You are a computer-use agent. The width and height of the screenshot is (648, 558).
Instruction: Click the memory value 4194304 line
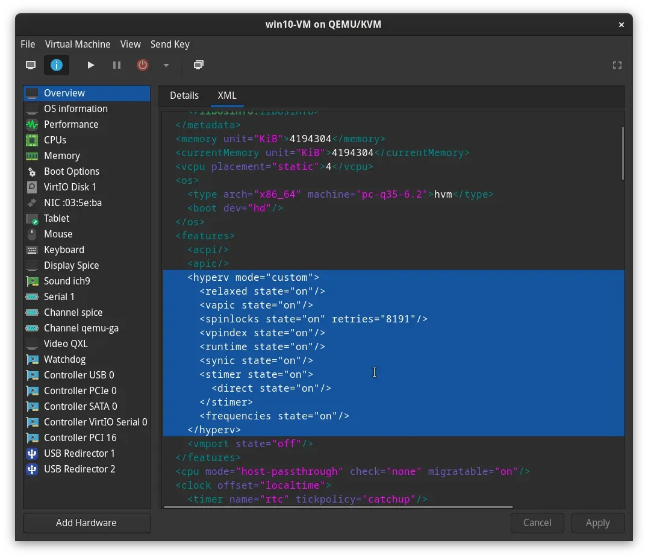click(280, 139)
